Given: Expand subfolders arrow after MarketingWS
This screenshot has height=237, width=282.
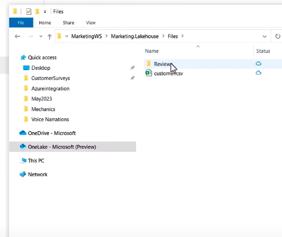Looking at the screenshot, I should coord(106,36).
